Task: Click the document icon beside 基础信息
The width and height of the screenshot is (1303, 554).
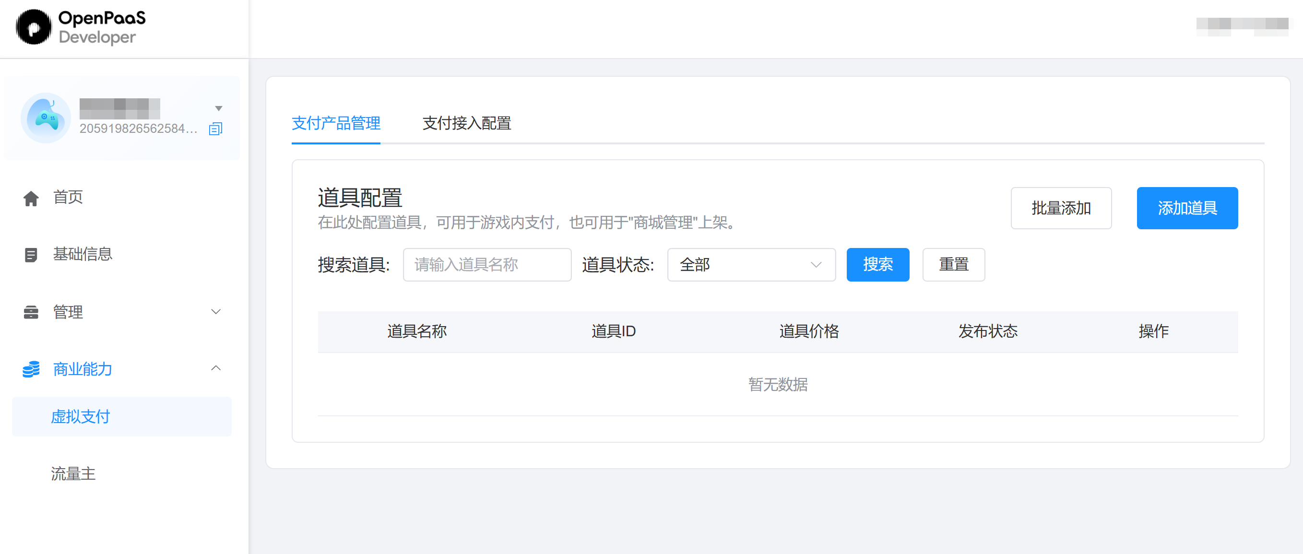Action: pos(31,255)
